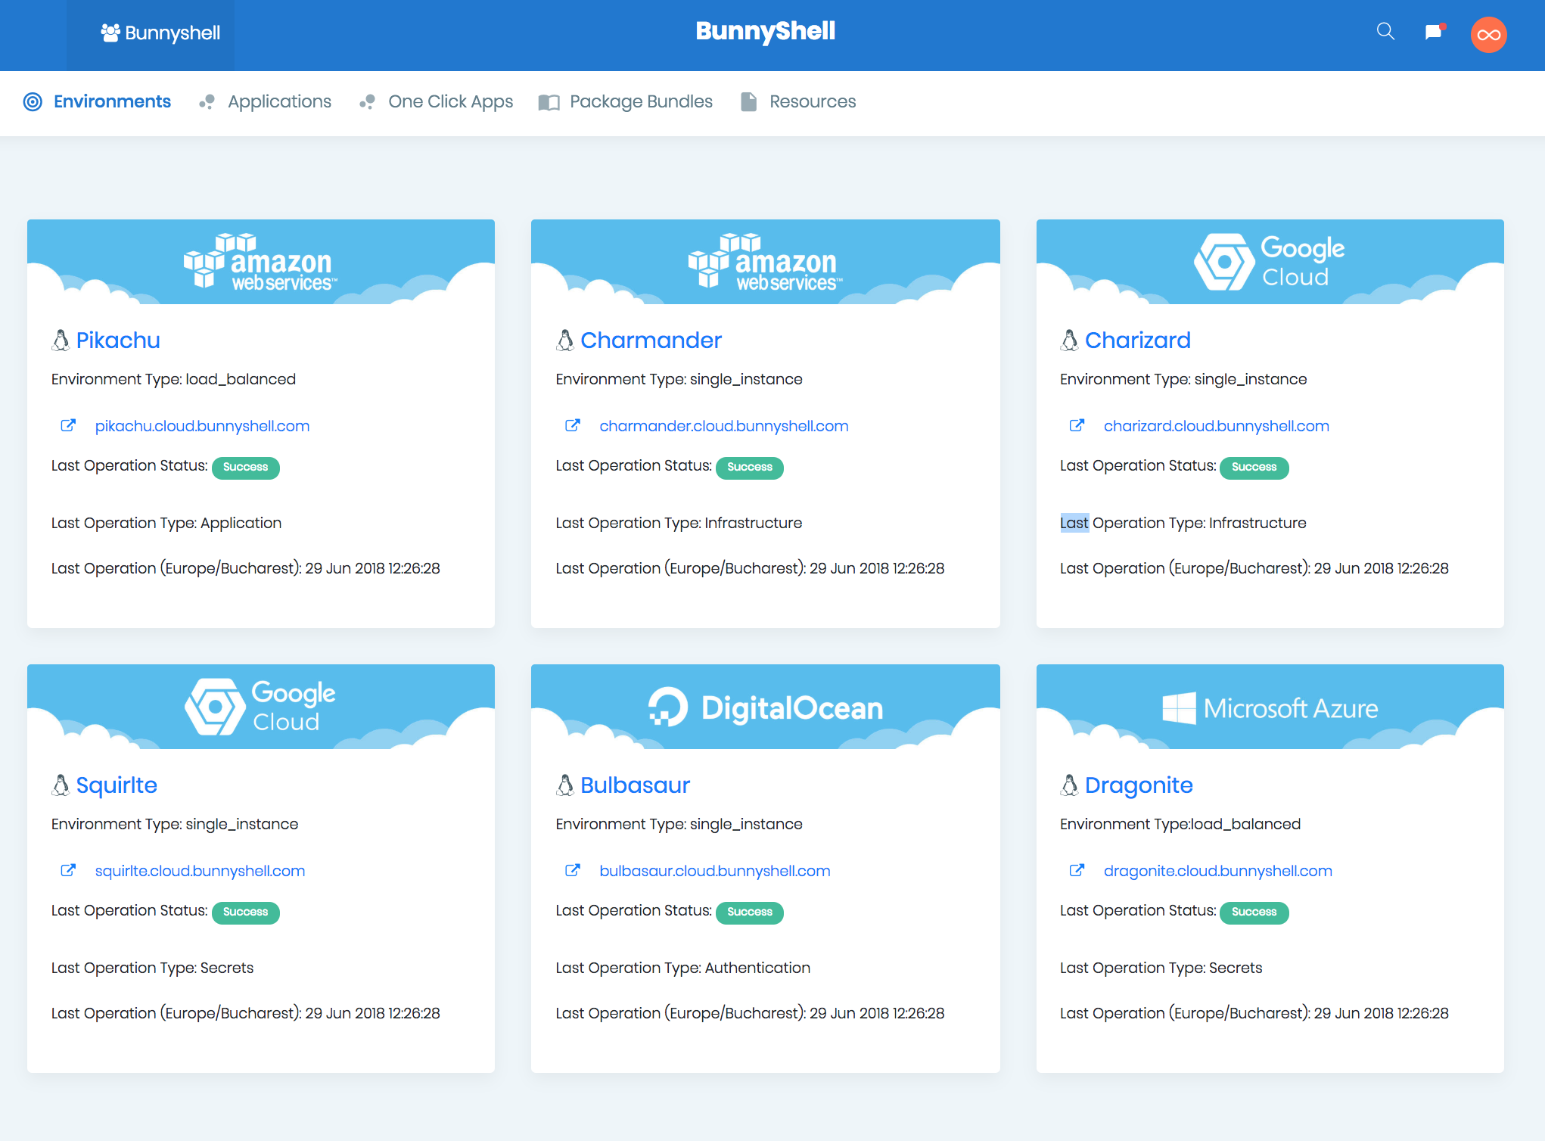Click the Microsoft Azure banner on Dragonite card
1545x1141 pixels.
click(x=1270, y=707)
